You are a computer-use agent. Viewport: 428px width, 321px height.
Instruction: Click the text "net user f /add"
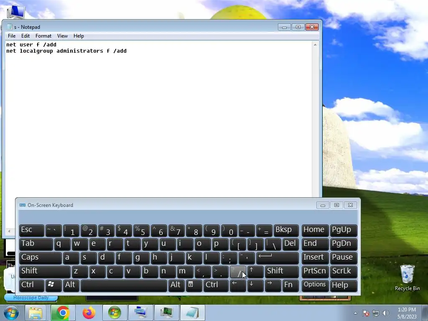click(31, 44)
